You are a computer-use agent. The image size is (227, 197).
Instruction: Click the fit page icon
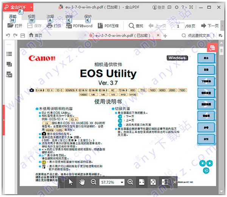[x=153, y=182]
